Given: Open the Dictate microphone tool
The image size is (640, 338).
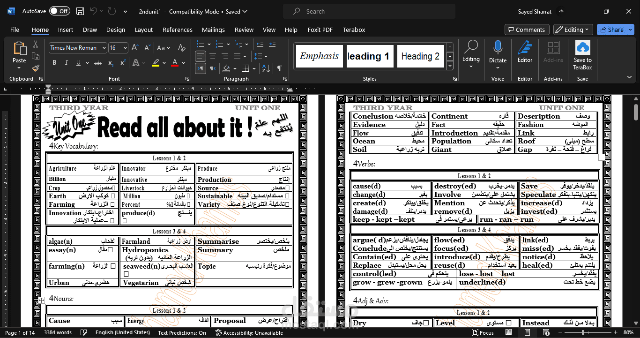Looking at the screenshot, I should (x=498, y=48).
